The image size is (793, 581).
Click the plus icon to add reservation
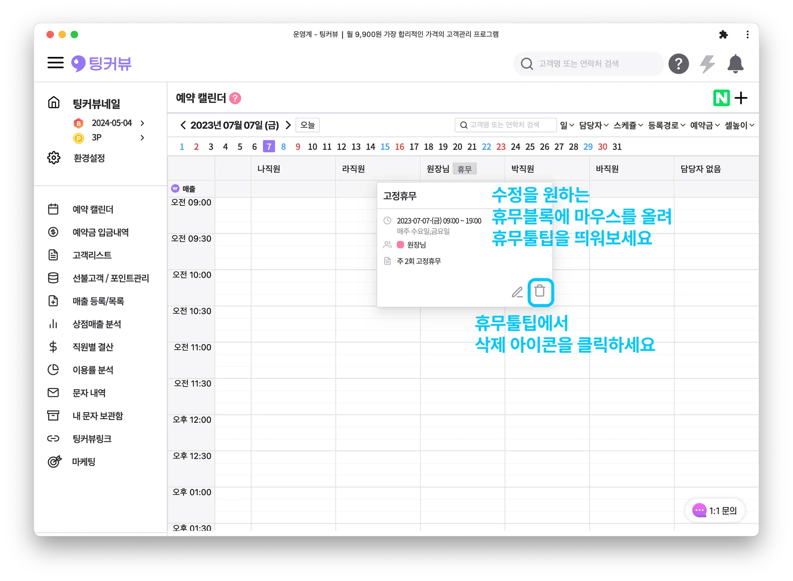pos(741,98)
